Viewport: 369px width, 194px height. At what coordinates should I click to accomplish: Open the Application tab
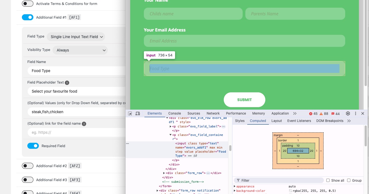[x=280, y=113]
